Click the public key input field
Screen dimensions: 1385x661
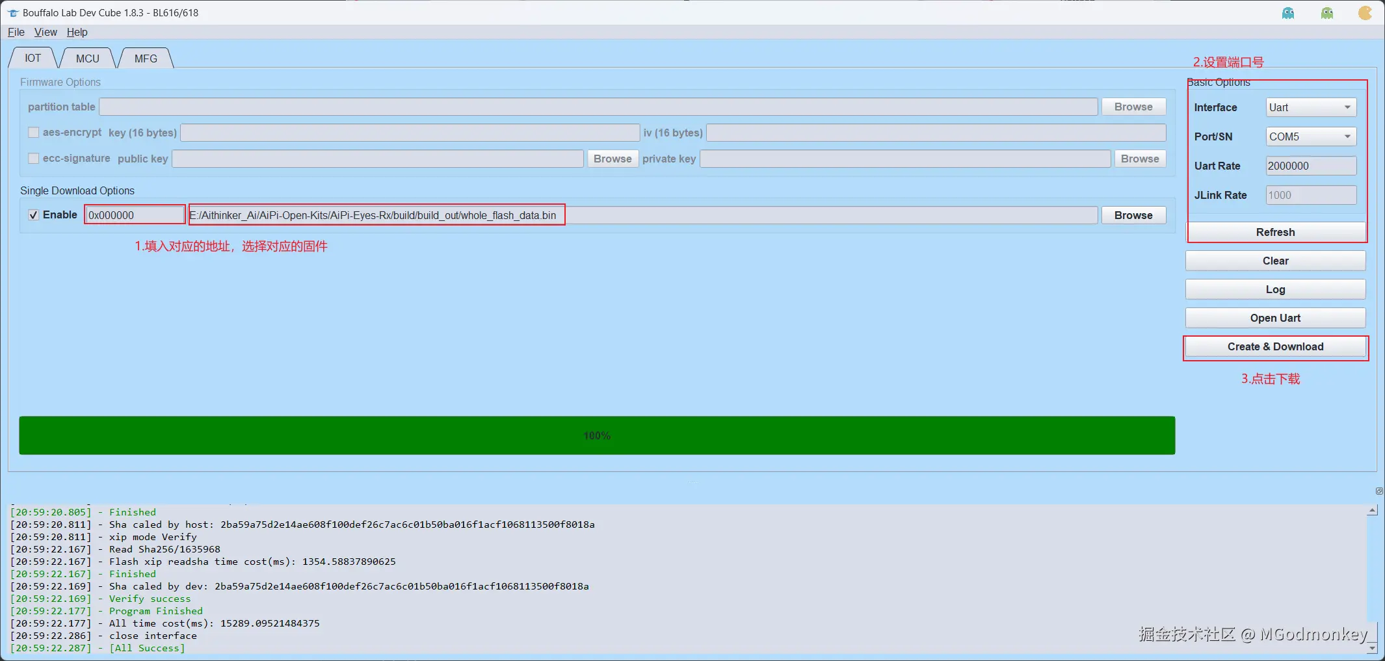(x=377, y=159)
